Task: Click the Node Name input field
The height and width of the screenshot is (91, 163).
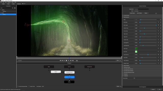Action: [x=141, y=9]
